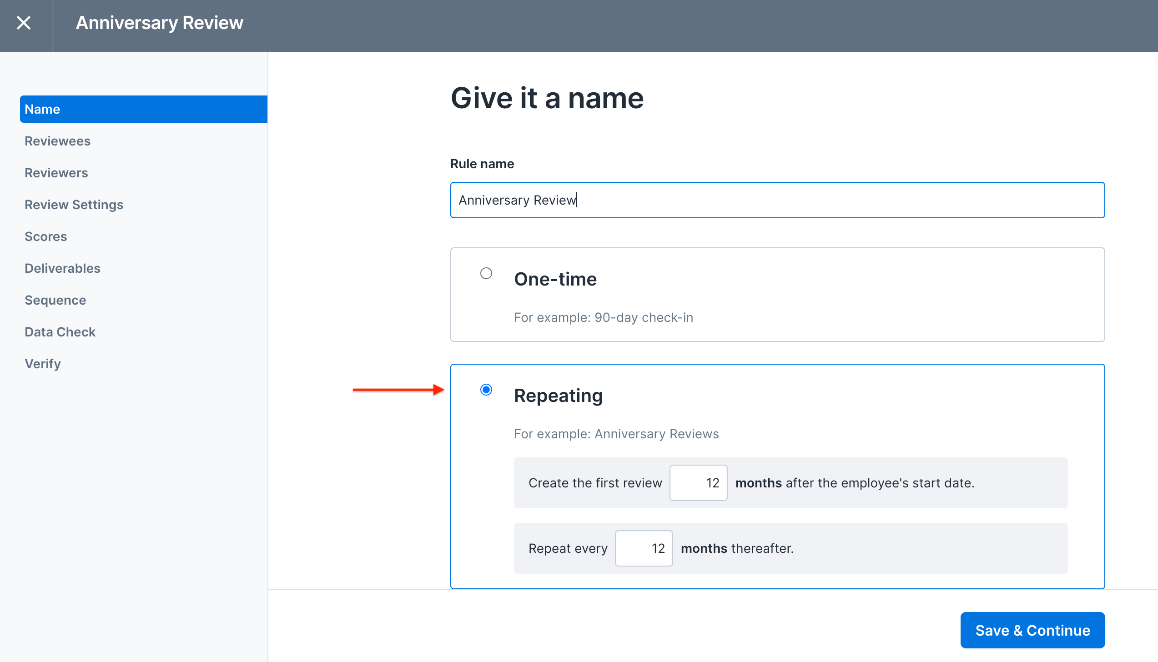Viewport: 1158px width, 662px height.
Task: Switch to the Review Settings step
Action: pyautogui.click(x=74, y=205)
